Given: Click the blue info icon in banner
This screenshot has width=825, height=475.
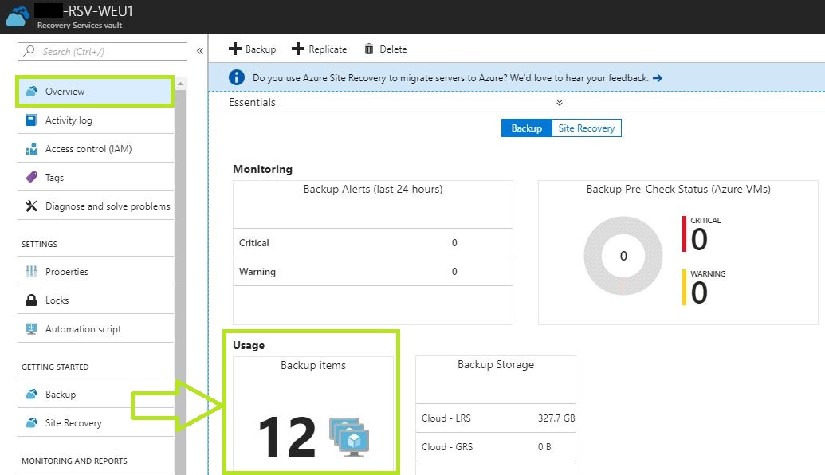Looking at the screenshot, I should 236,77.
